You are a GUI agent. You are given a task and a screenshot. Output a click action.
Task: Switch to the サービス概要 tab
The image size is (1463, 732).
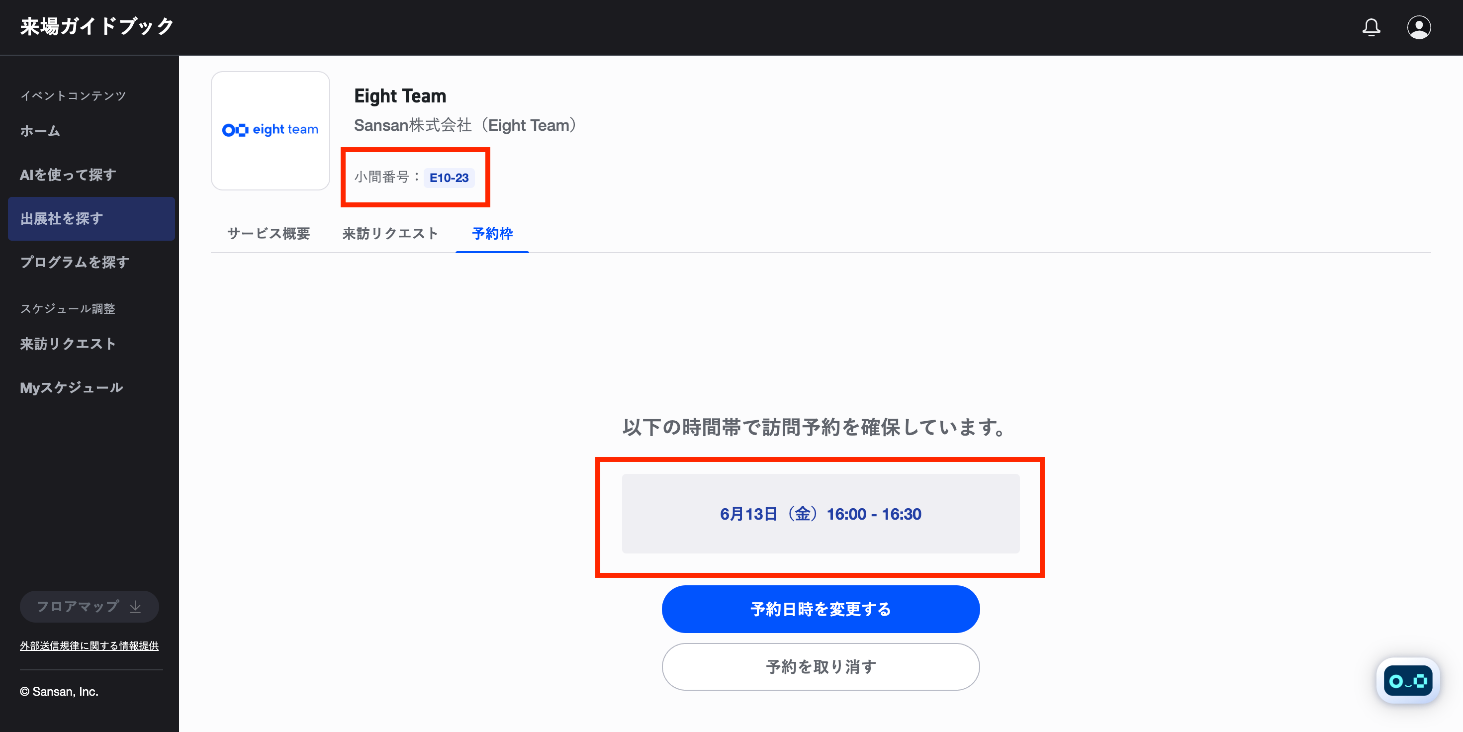pyautogui.click(x=269, y=233)
